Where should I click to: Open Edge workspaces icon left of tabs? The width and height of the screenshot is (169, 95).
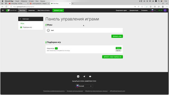[x=2, y=3]
